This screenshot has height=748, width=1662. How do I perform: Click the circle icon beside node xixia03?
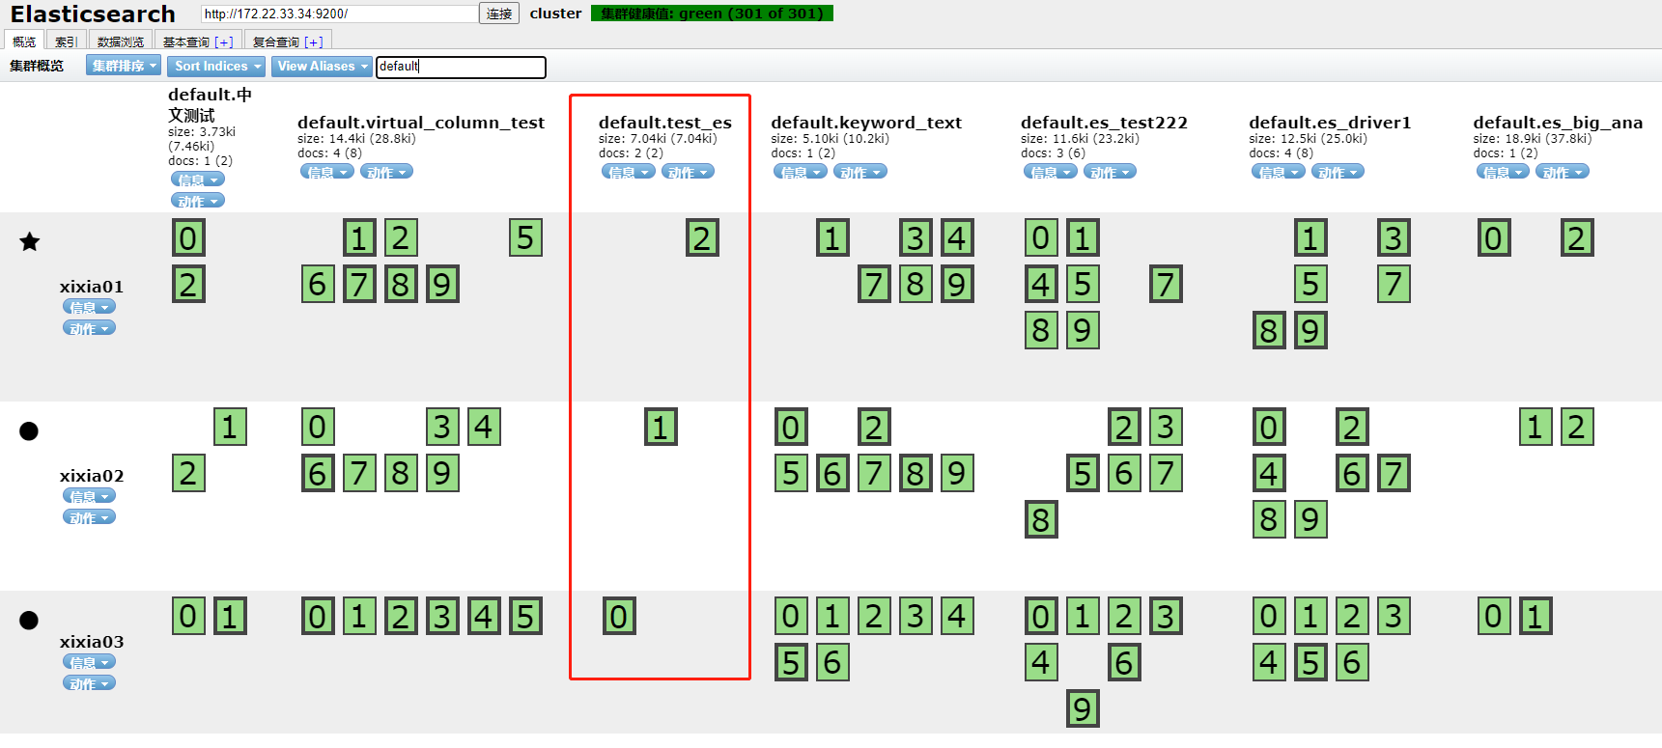29,620
